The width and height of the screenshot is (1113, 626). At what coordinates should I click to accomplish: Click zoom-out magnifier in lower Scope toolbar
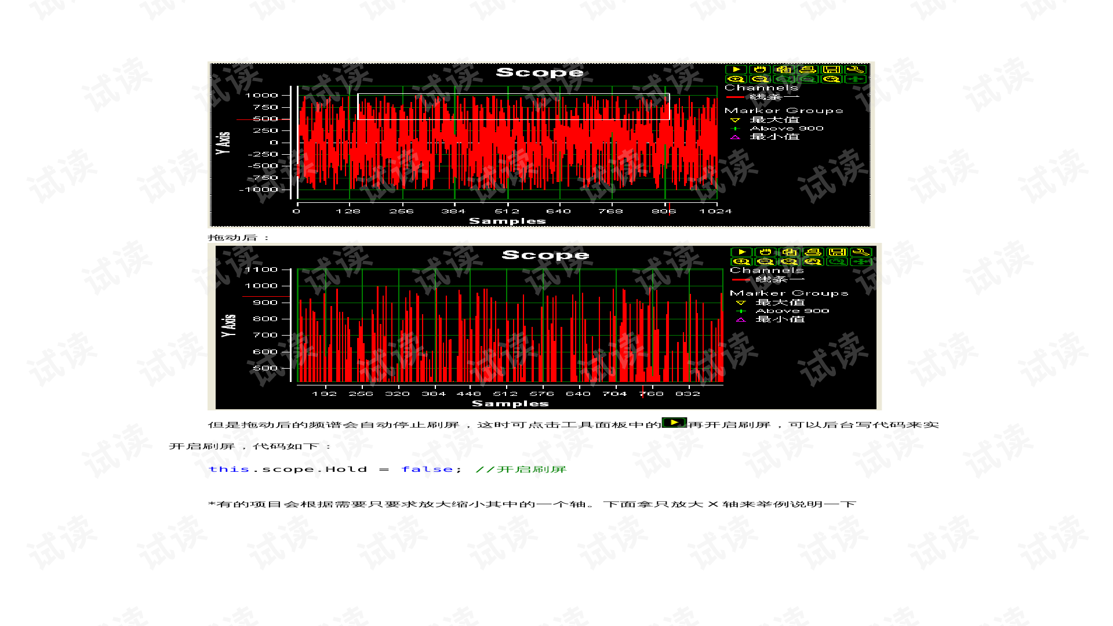765,262
